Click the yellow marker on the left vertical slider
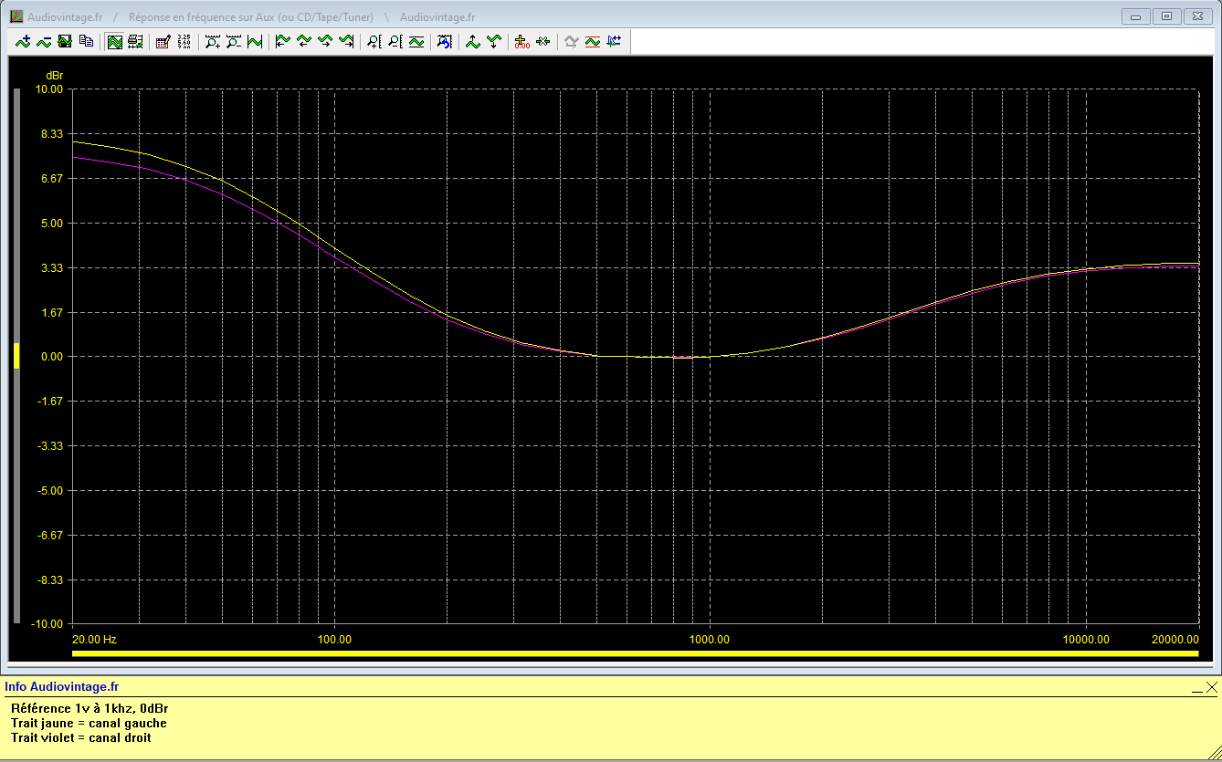 coord(16,356)
